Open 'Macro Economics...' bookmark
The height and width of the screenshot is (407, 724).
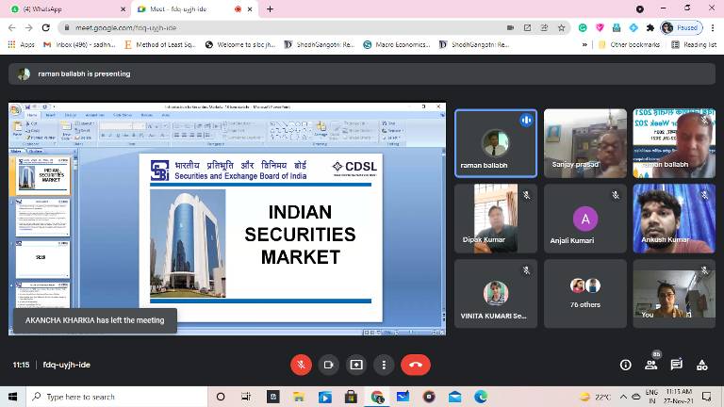[x=397, y=45]
